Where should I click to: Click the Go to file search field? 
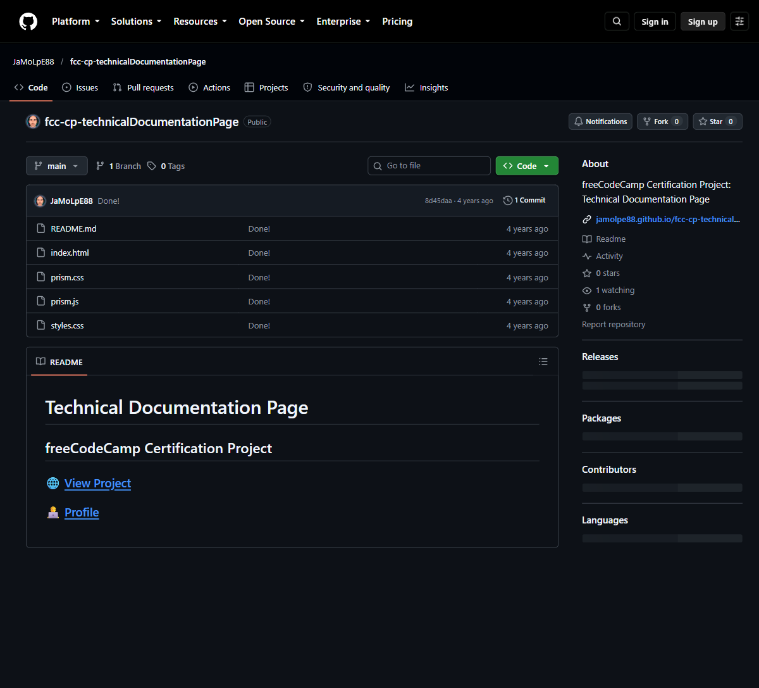tap(429, 166)
